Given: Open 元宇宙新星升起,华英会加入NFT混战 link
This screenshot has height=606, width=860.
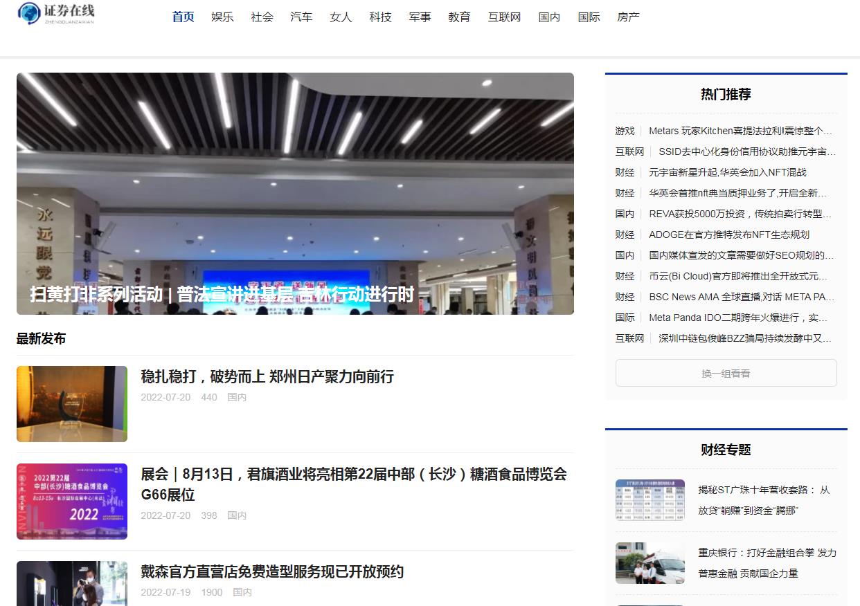Looking at the screenshot, I should pyautogui.click(x=728, y=172).
